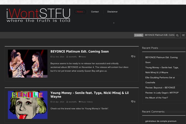Open the Disclaimer page

(113, 12)
